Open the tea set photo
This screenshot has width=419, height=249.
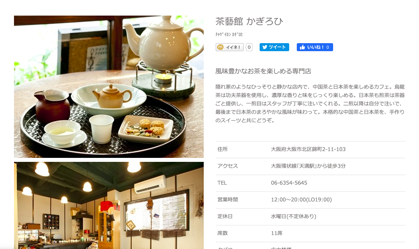point(109,87)
